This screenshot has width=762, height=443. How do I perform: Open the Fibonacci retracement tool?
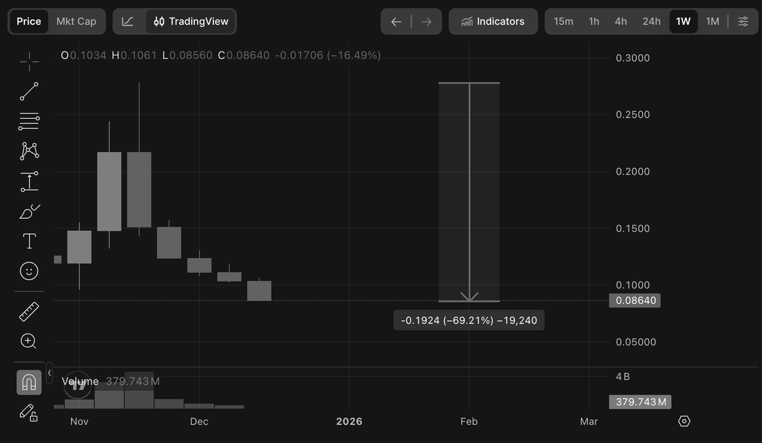29,121
